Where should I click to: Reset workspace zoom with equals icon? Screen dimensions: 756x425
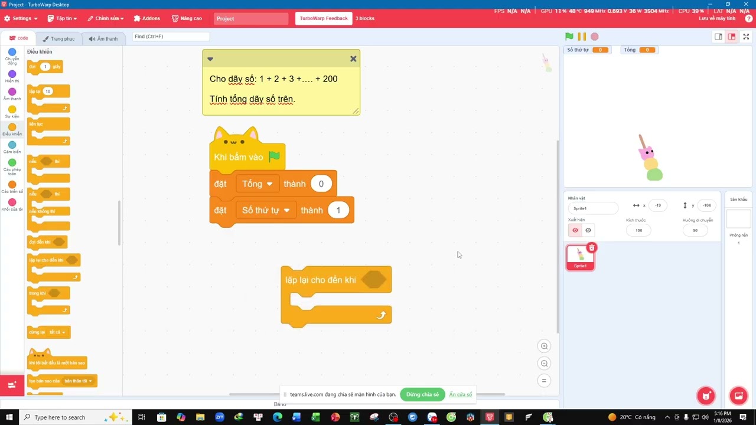tap(545, 381)
